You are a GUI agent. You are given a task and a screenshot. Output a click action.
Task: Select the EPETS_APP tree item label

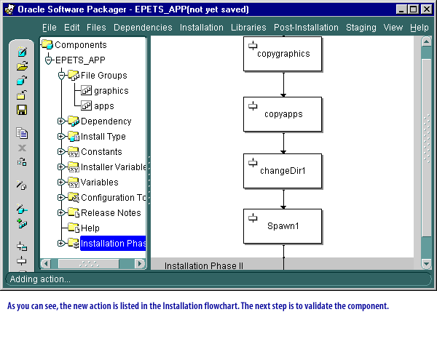(80, 60)
